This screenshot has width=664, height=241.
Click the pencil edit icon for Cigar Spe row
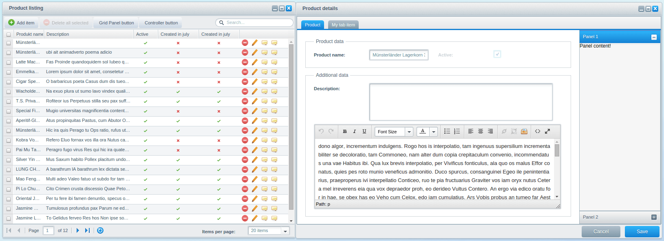[x=255, y=82]
